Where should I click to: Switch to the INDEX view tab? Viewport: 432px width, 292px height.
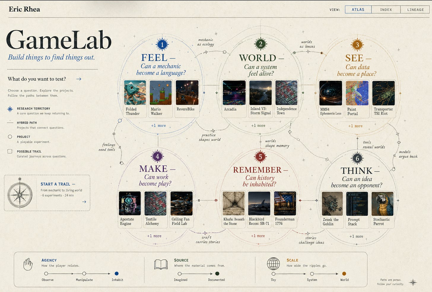coord(386,10)
